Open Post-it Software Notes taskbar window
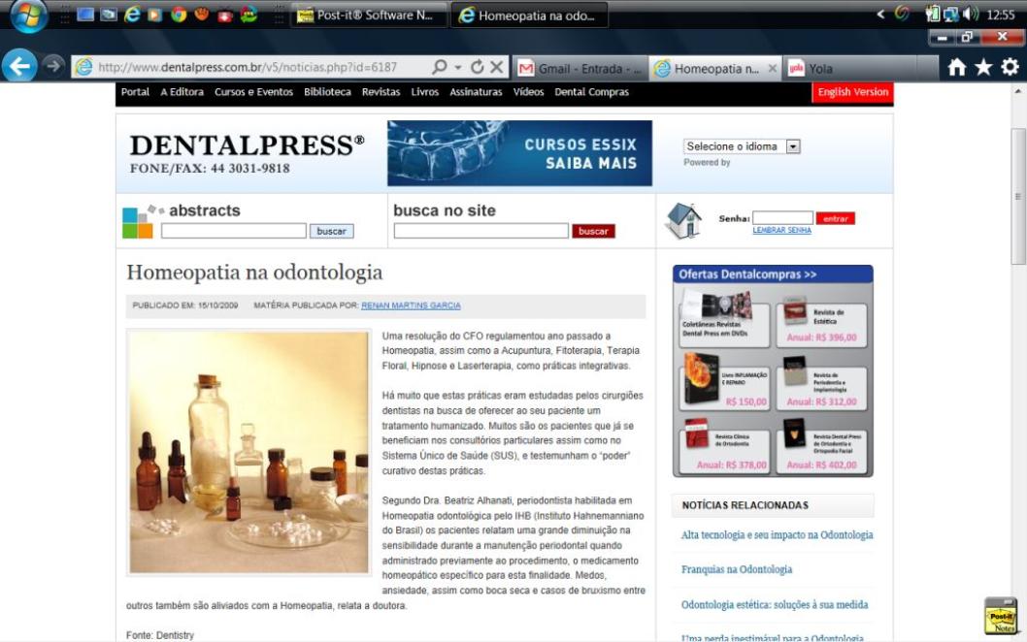1027x642 pixels. tap(369, 16)
